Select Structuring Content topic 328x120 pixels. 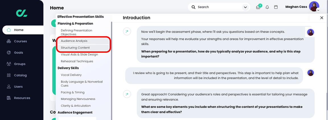point(75,48)
